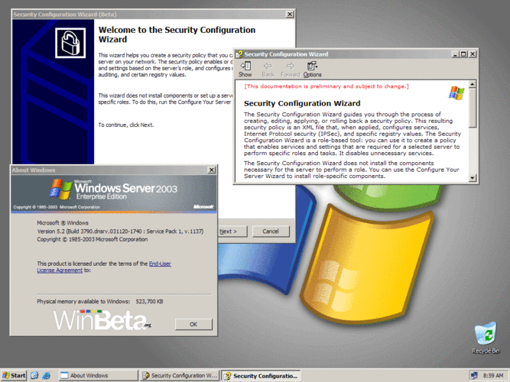Click the Windows Server 2003 banner logo
Viewport: 510px width, 382px height.
pos(113,189)
